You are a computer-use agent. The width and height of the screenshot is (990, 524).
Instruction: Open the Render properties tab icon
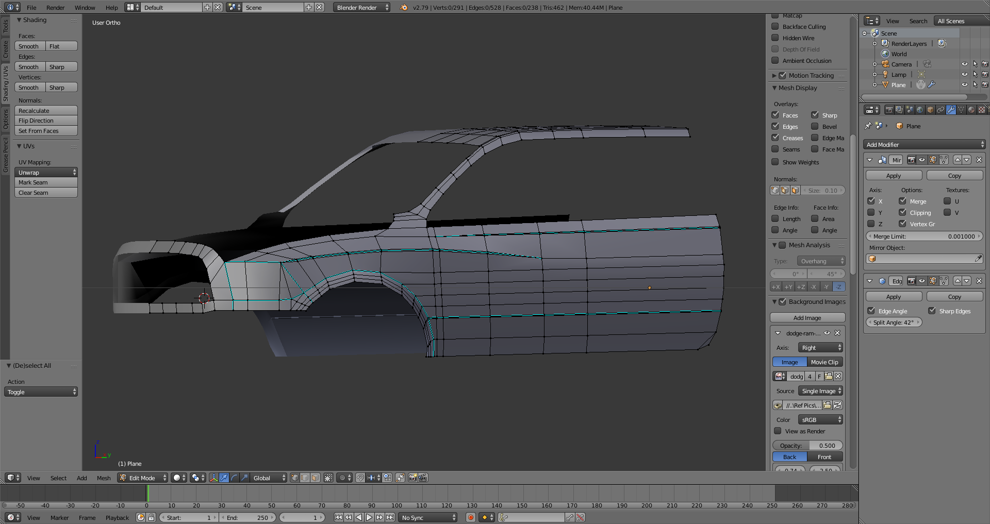point(889,110)
